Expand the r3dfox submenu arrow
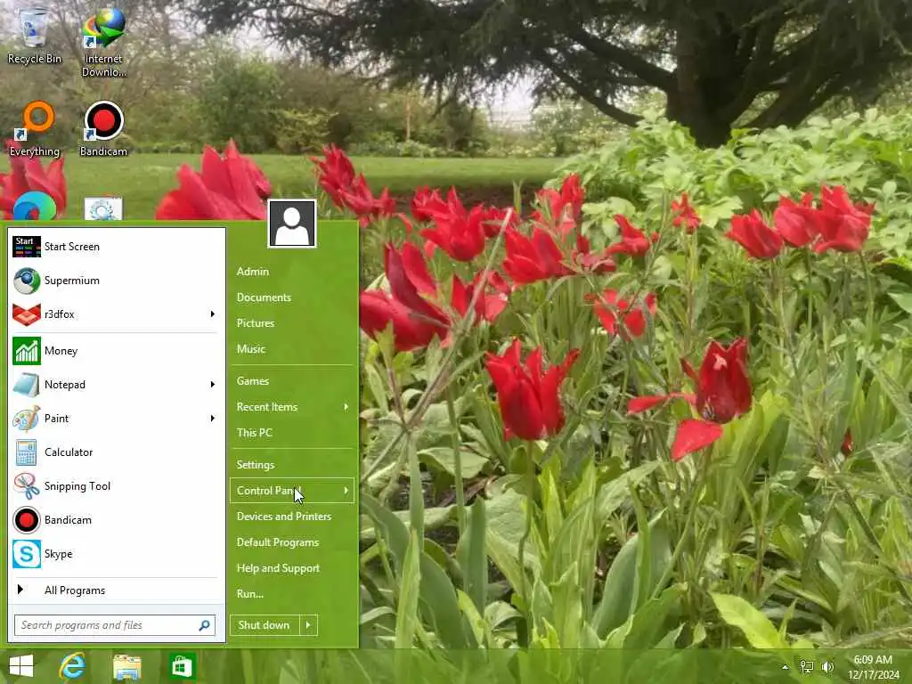912x684 pixels. (x=212, y=314)
